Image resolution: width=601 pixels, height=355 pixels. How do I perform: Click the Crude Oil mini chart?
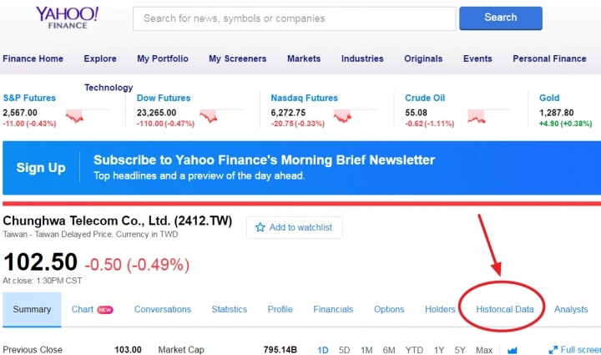click(477, 116)
